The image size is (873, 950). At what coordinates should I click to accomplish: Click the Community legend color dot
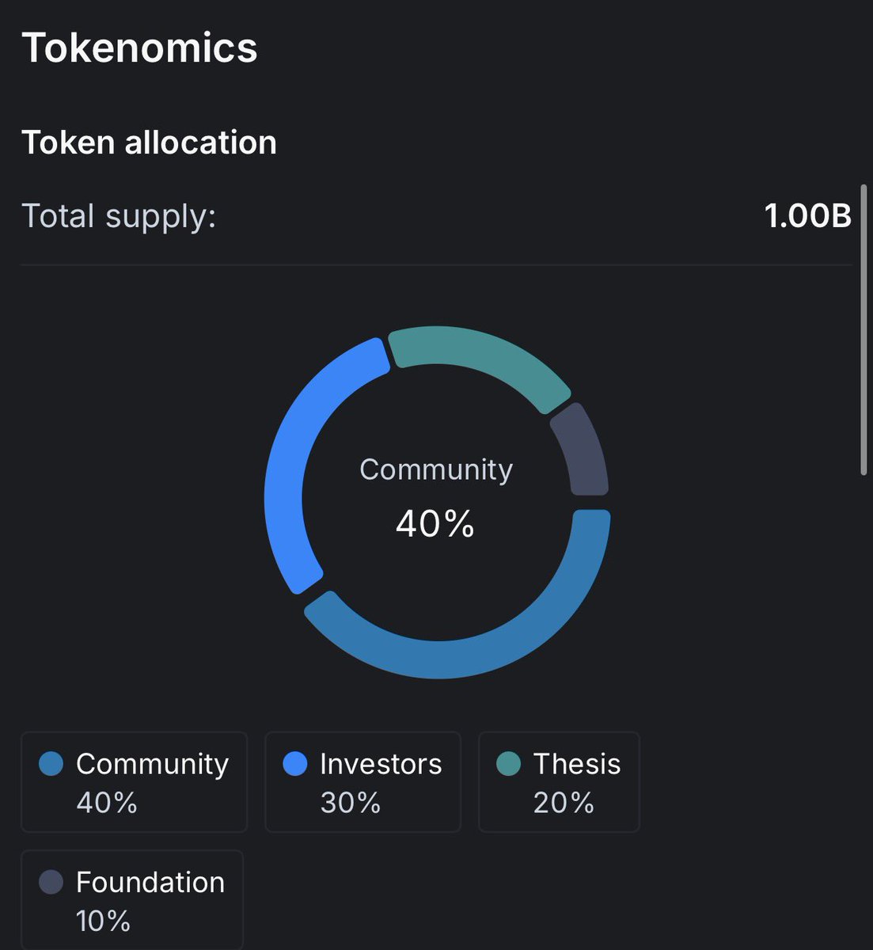point(51,764)
